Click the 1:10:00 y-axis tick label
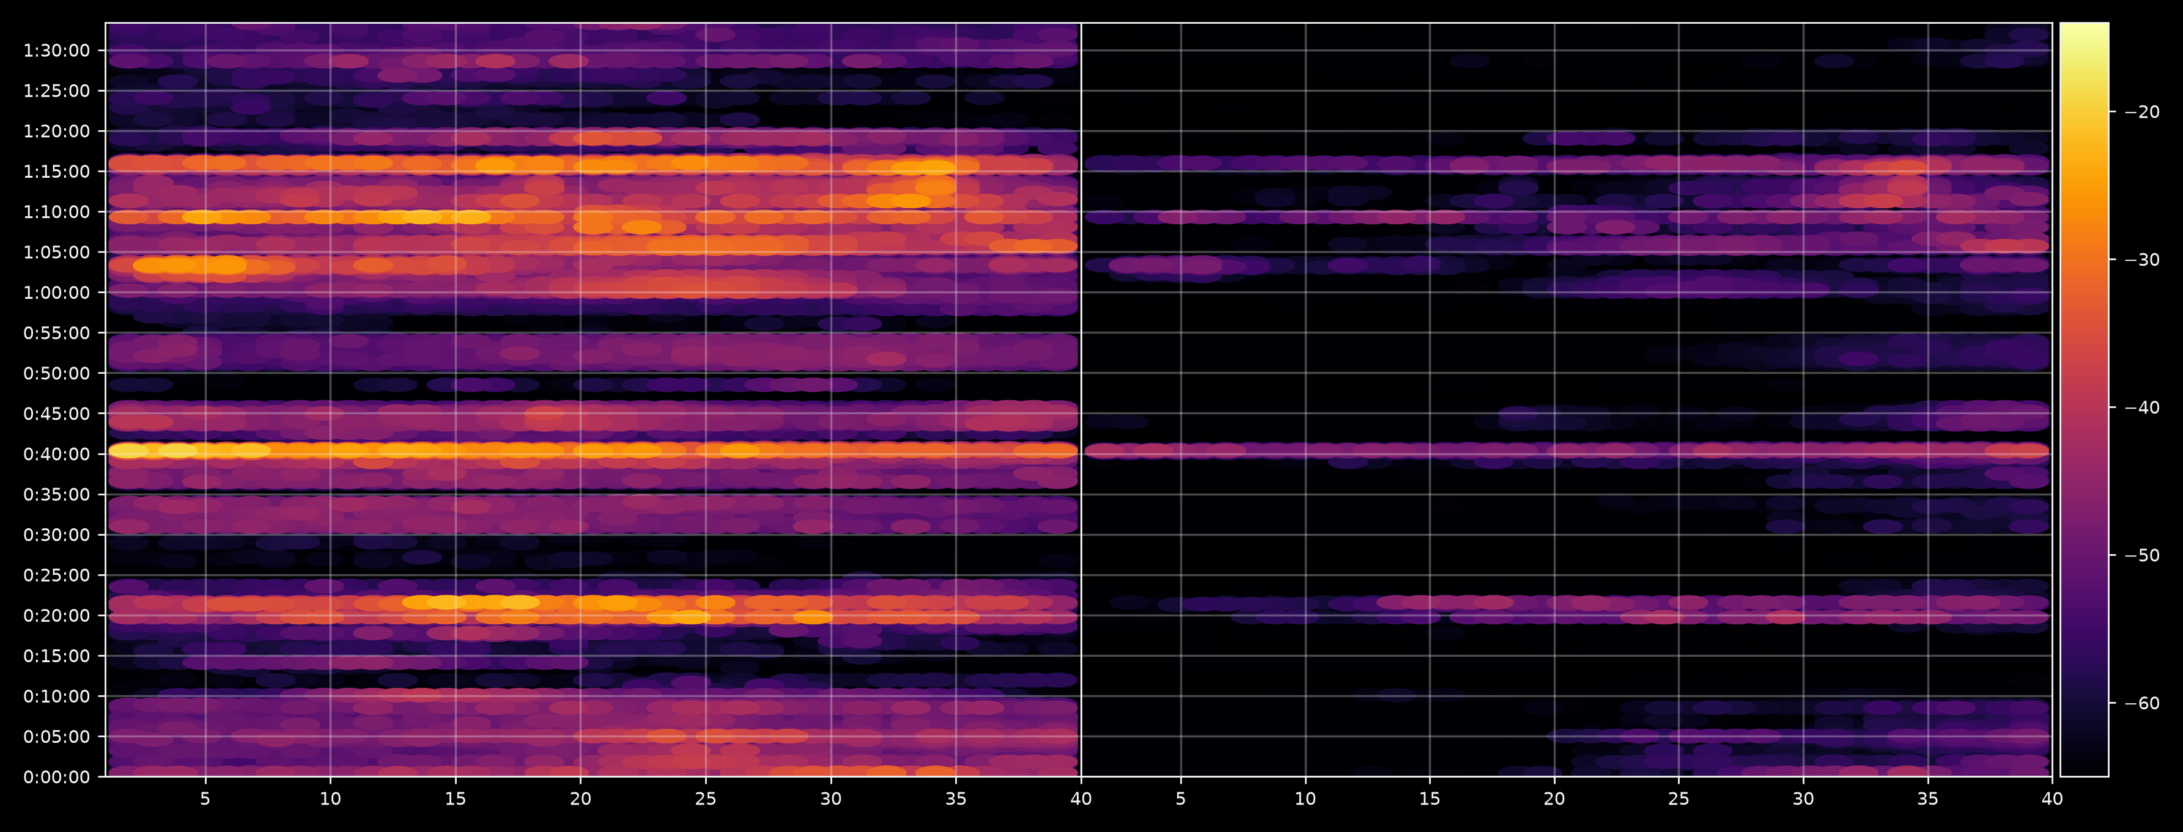 coord(57,213)
